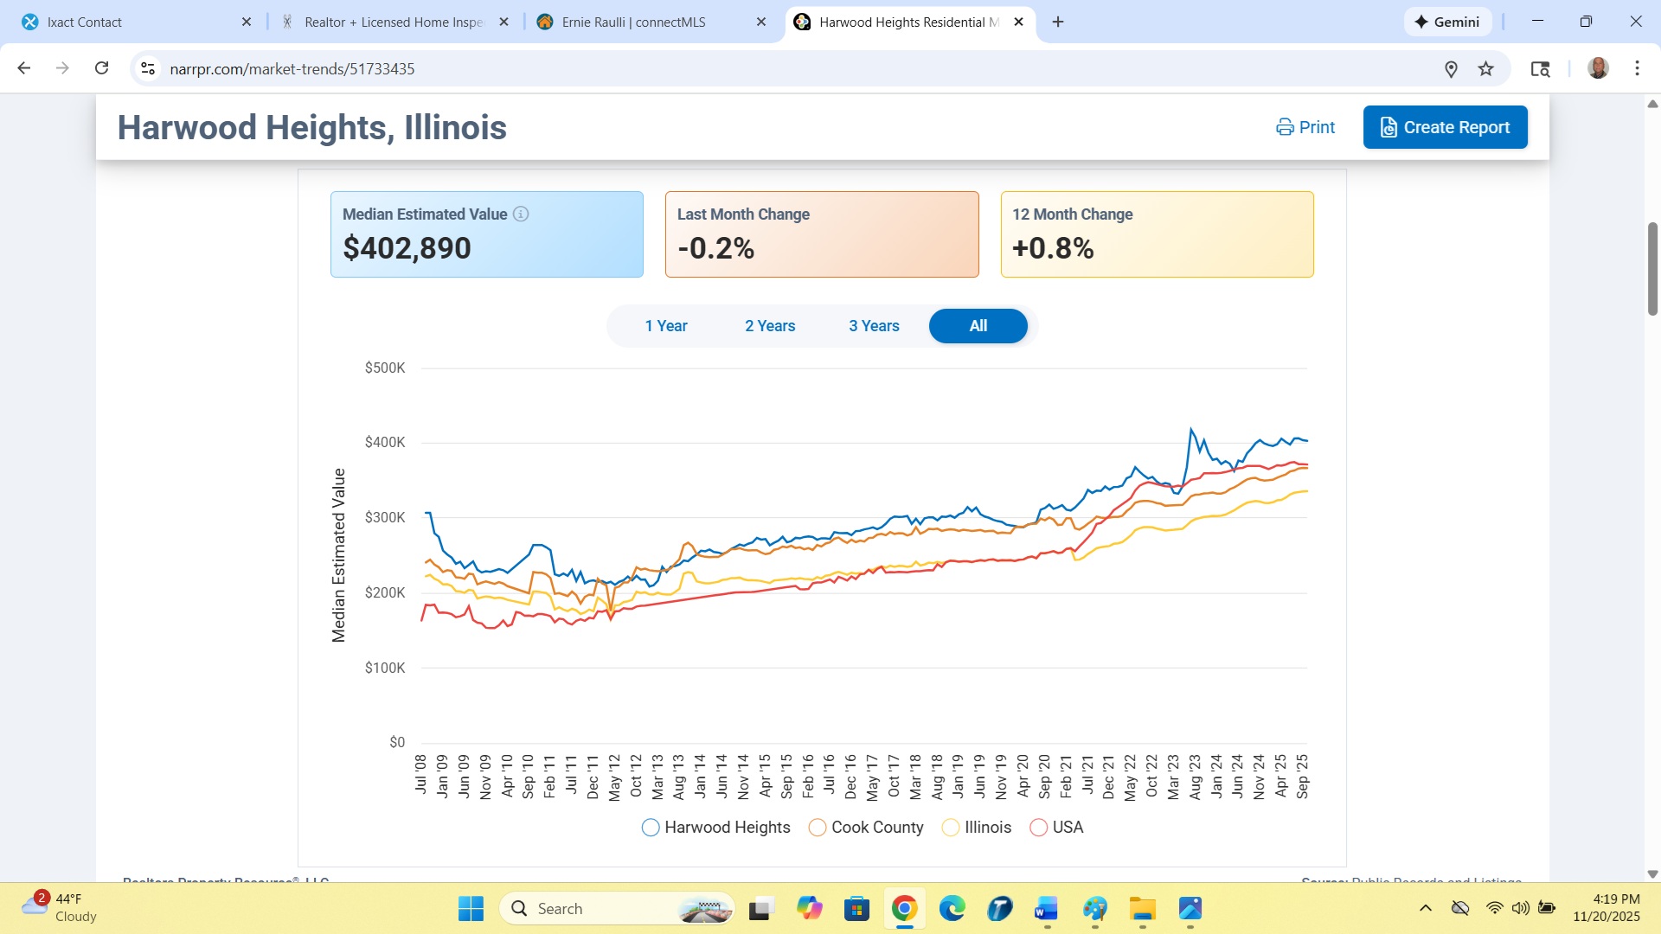Open Microsoft Word from taskbar
The image size is (1661, 934).
point(1046,909)
